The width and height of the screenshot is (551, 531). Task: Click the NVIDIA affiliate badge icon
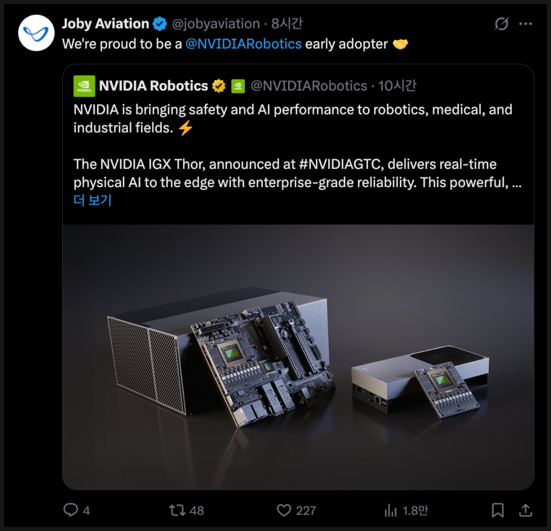pos(238,86)
